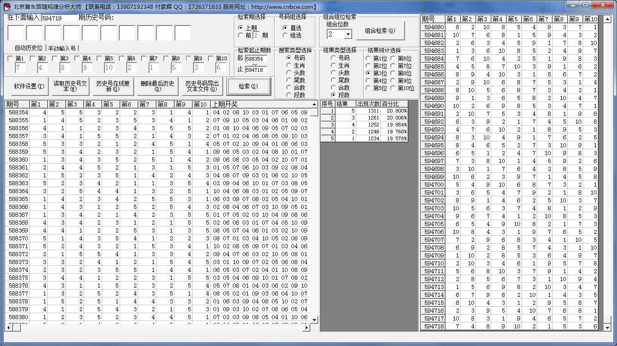The image size is (617, 346).
Task: Tick the 第1 position checkbox
Action: click(10, 59)
